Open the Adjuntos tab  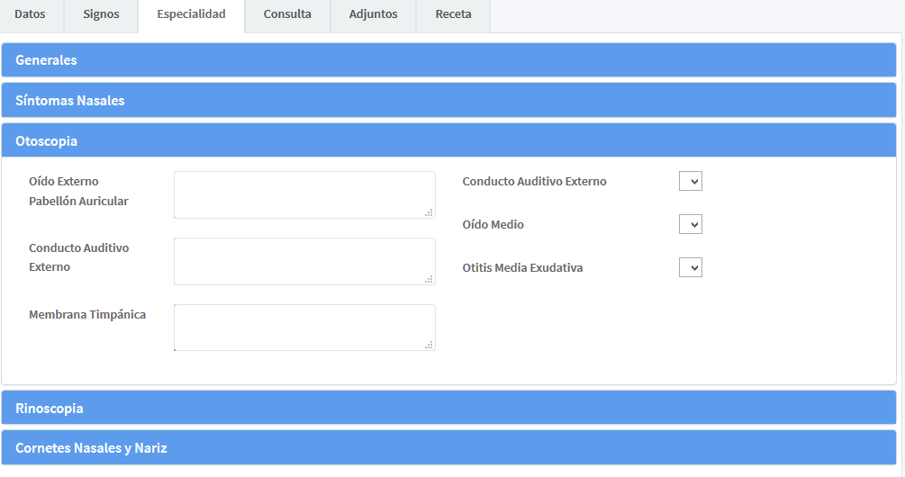click(373, 14)
